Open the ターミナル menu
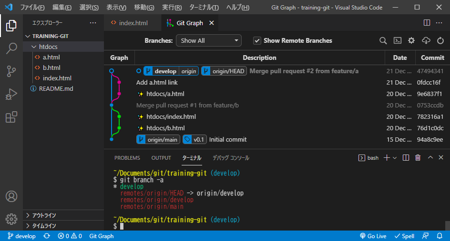 pos(204,8)
